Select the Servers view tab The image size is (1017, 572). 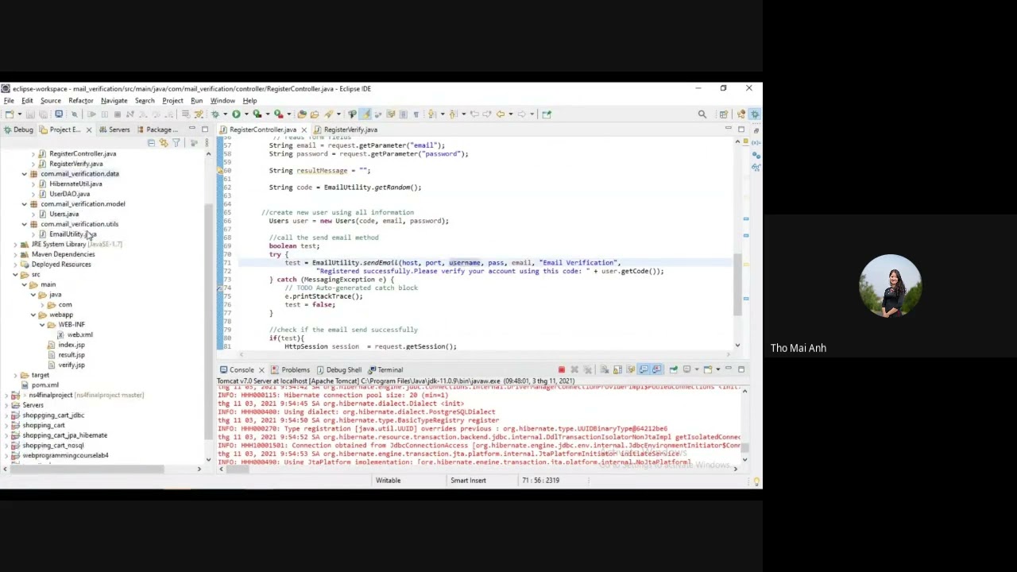[x=114, y=129]
